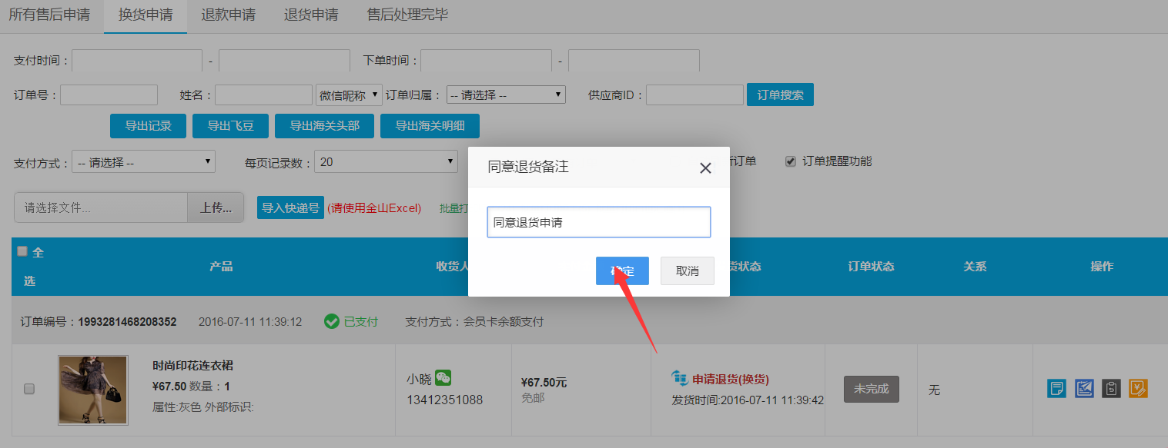Click the green 已支付 checkmark icon
Screen dimensions: 1168x448
(332, 321)
